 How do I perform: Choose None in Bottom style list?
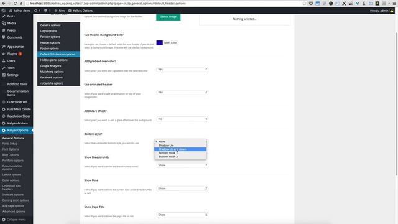[x=180, y=142]
